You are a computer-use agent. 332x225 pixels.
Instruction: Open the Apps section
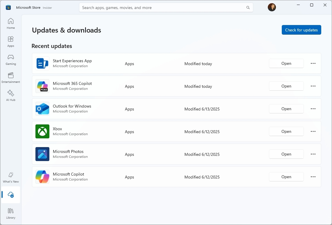[10, 41]
